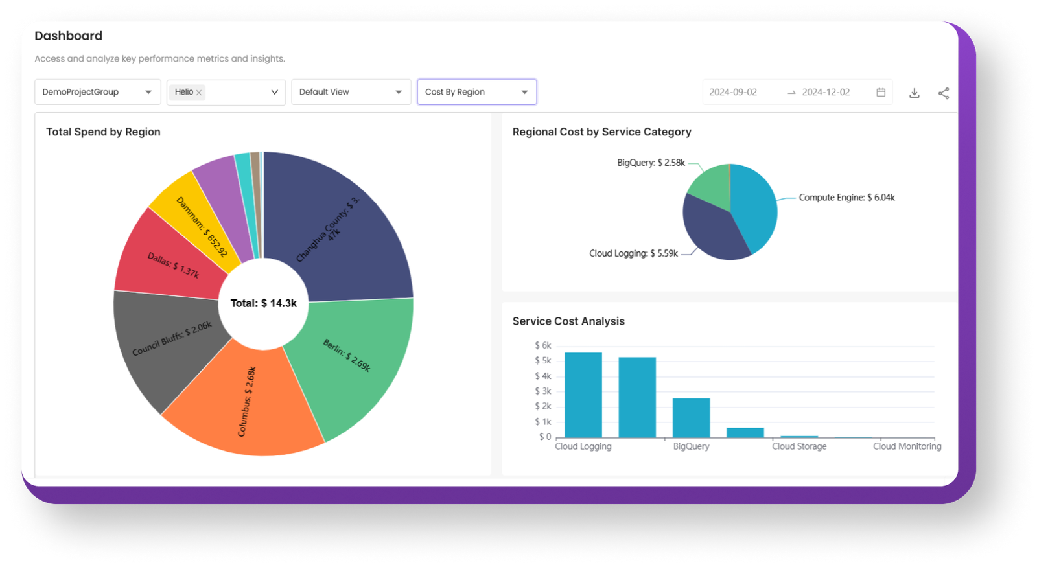Screen dimensions: 1037x565
Task: Click the end date 2024-12-02 field
Action: (x=826, y=92)
